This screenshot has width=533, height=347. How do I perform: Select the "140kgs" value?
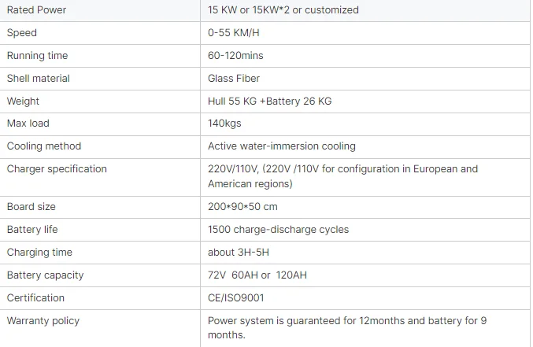pyautogui.click(x=224, y=124)
